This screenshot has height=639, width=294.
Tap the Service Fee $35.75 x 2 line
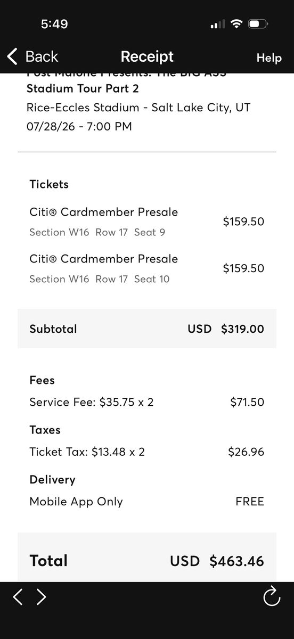(x=147, y=402)
